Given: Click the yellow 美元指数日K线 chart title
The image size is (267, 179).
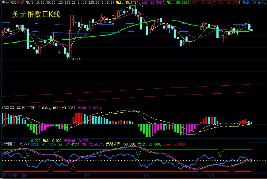Looking at the screenshot, I should (36, 14).
